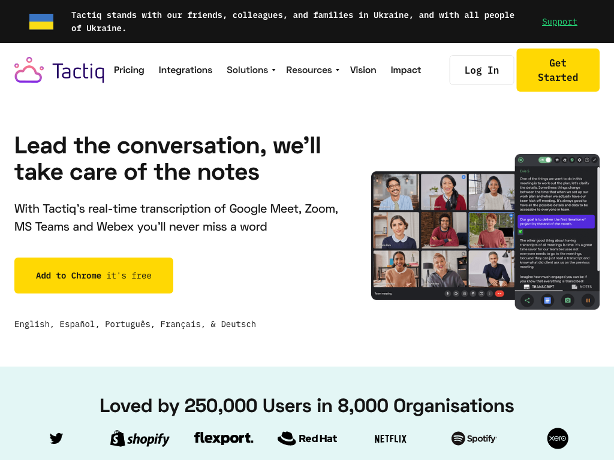Open the Pricing page
The image size is (614, 460).
(129, 70)
